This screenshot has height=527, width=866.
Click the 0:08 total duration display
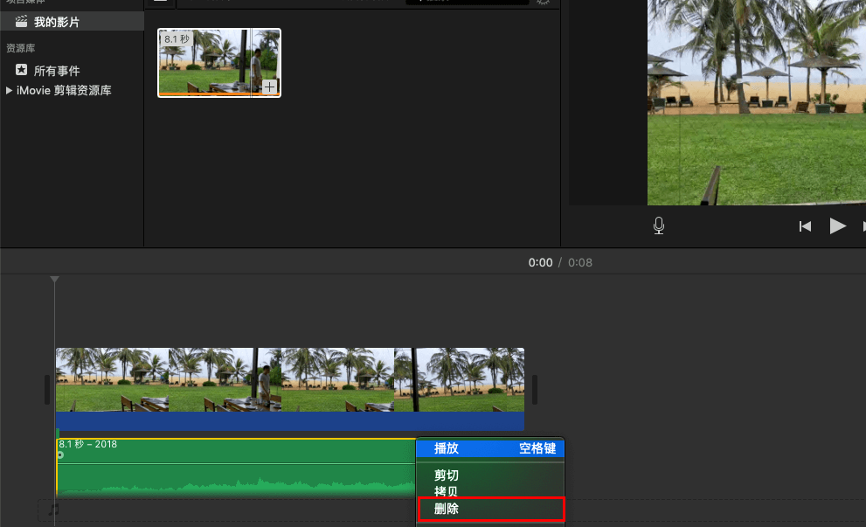tap(580, 262)
